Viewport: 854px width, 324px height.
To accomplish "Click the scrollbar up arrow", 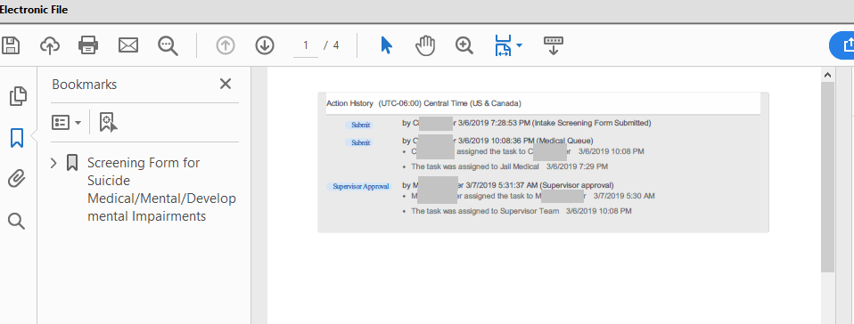I will coord(827,75).
